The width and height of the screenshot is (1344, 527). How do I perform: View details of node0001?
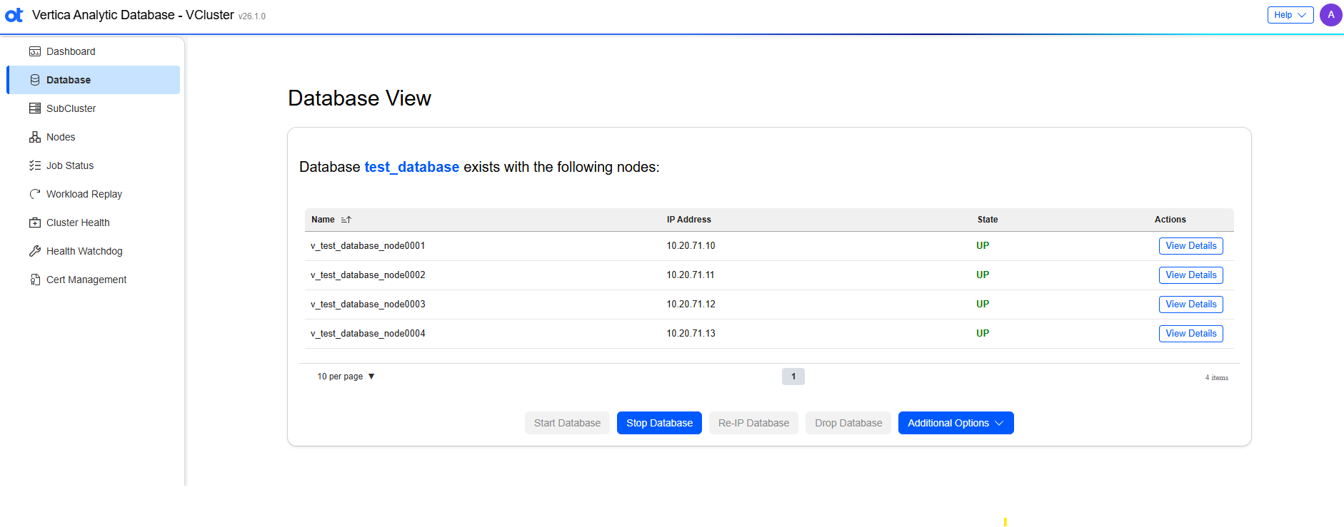[1190, 246]
